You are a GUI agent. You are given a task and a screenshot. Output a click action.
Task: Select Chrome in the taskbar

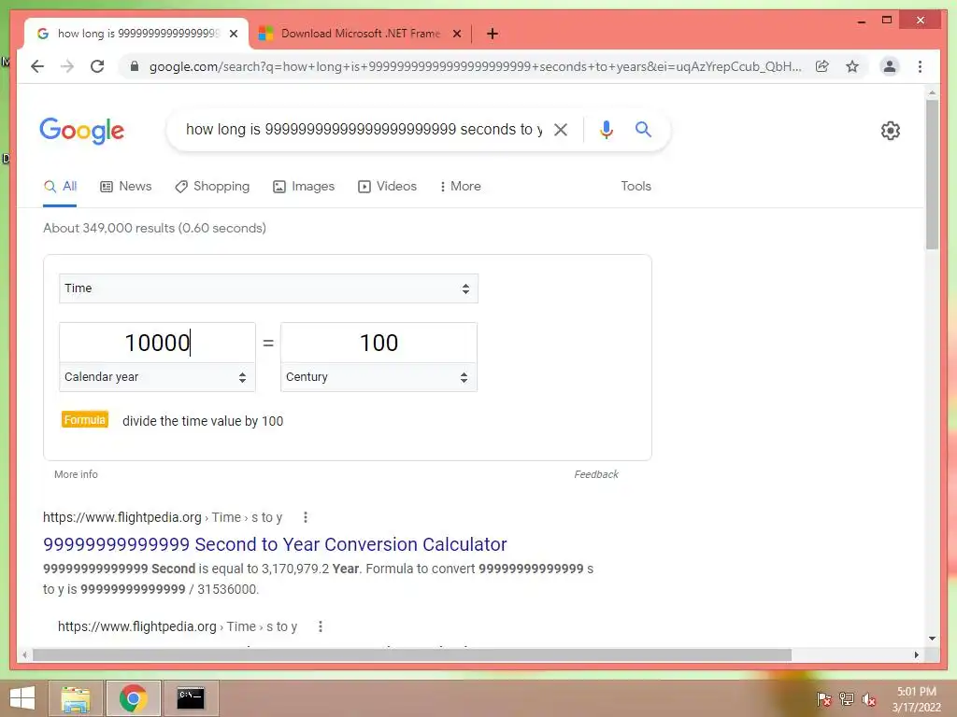[133, 698]
